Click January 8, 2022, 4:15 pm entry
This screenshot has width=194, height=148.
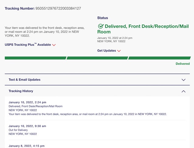click(x=26, y=146)
